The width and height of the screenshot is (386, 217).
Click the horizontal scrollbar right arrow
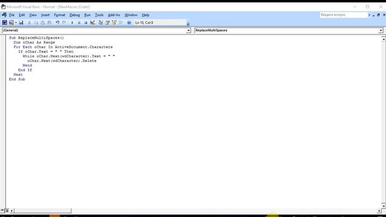[x=379, y=211]
